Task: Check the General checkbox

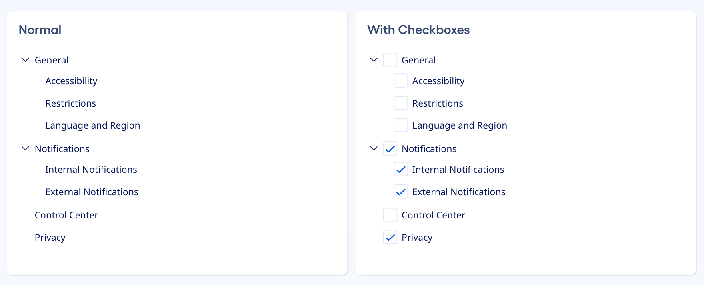Action: point(390,59)
